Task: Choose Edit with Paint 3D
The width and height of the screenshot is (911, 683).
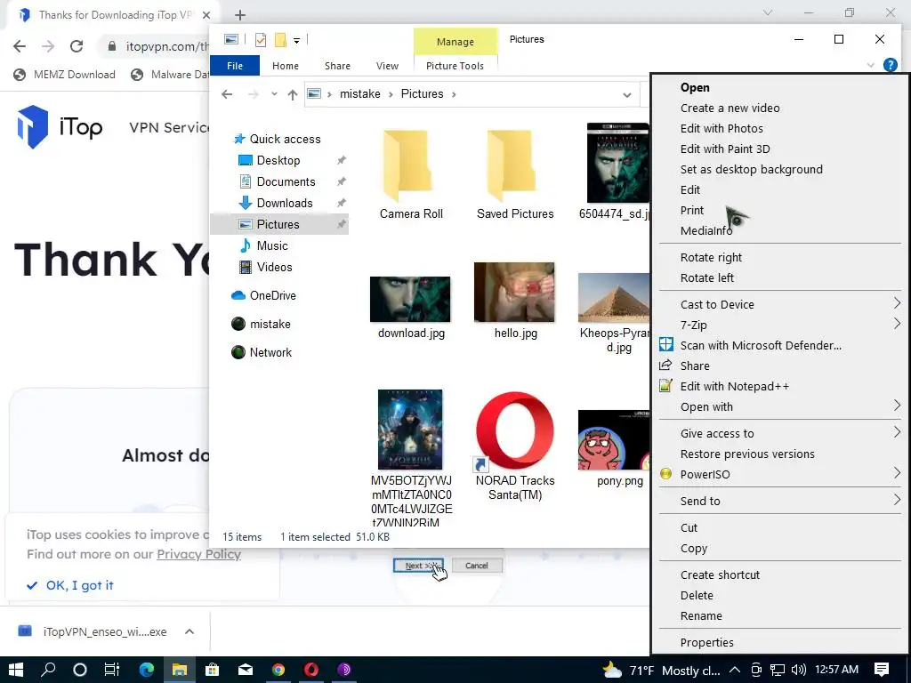Action: [x=725, y=149]
